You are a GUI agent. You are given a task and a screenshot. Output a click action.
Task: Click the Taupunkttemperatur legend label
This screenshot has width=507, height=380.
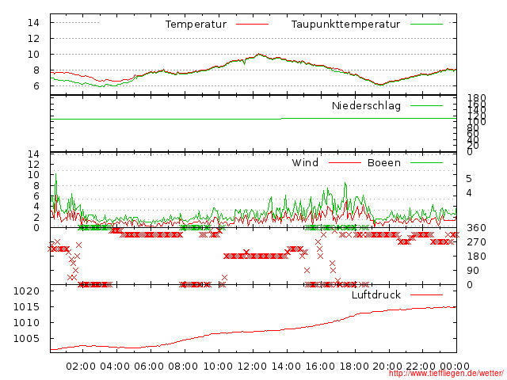[x=345, y=25]
